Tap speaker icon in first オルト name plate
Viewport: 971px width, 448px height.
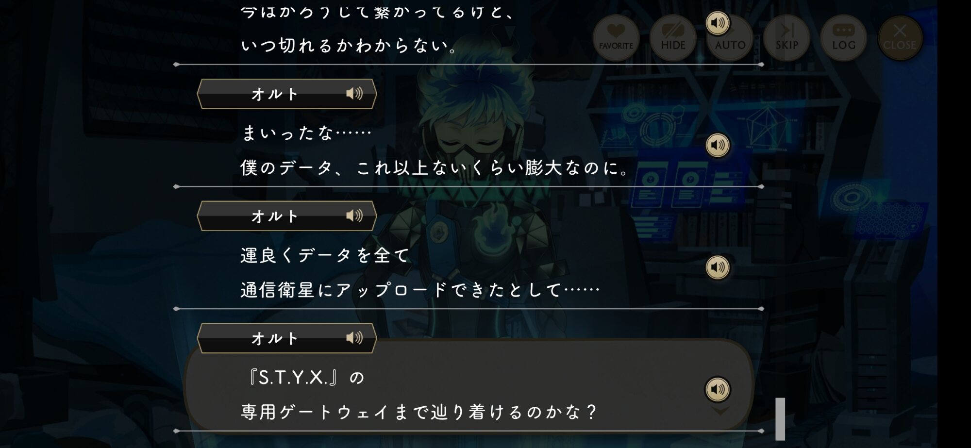[x=354, y=93]
